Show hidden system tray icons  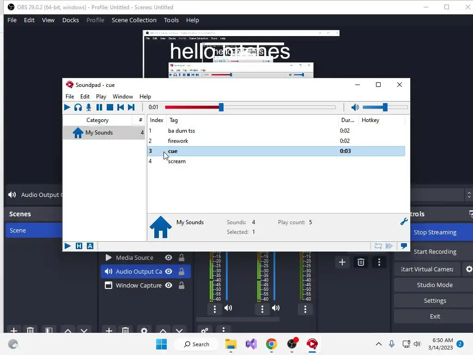click(379, 344)
